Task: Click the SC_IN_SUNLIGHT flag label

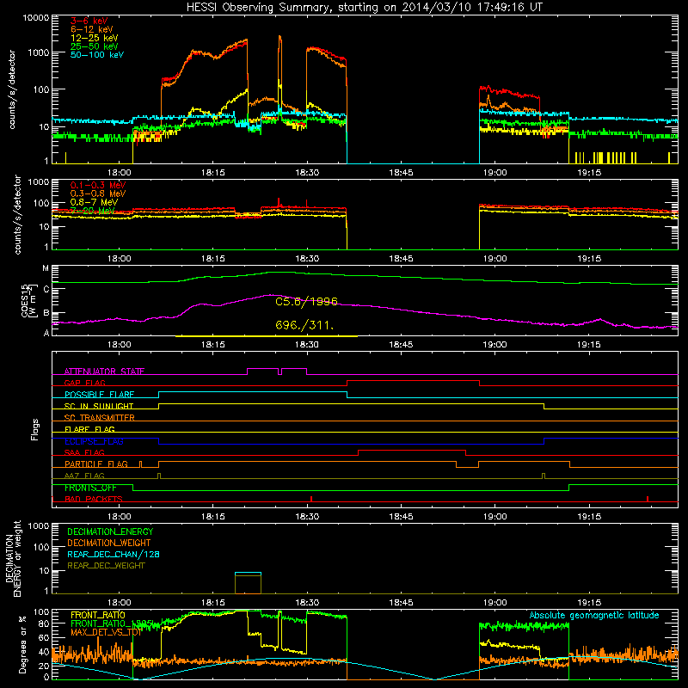Action: tap(99, 406)
